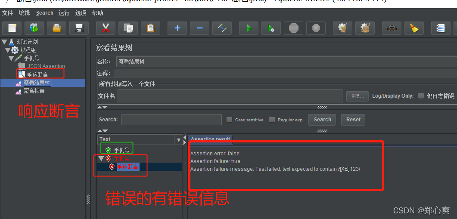The image size is (457, 219).
Task: Click the Clear results broom icon
Action: click(x=342, y=28)
